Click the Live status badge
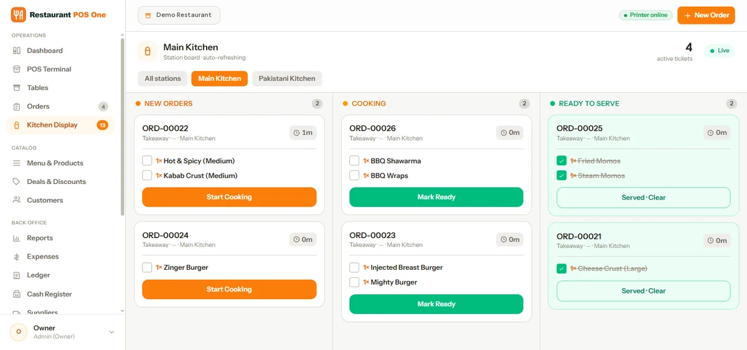The width and height of the screenshot is (747, 350). point(720,51)
